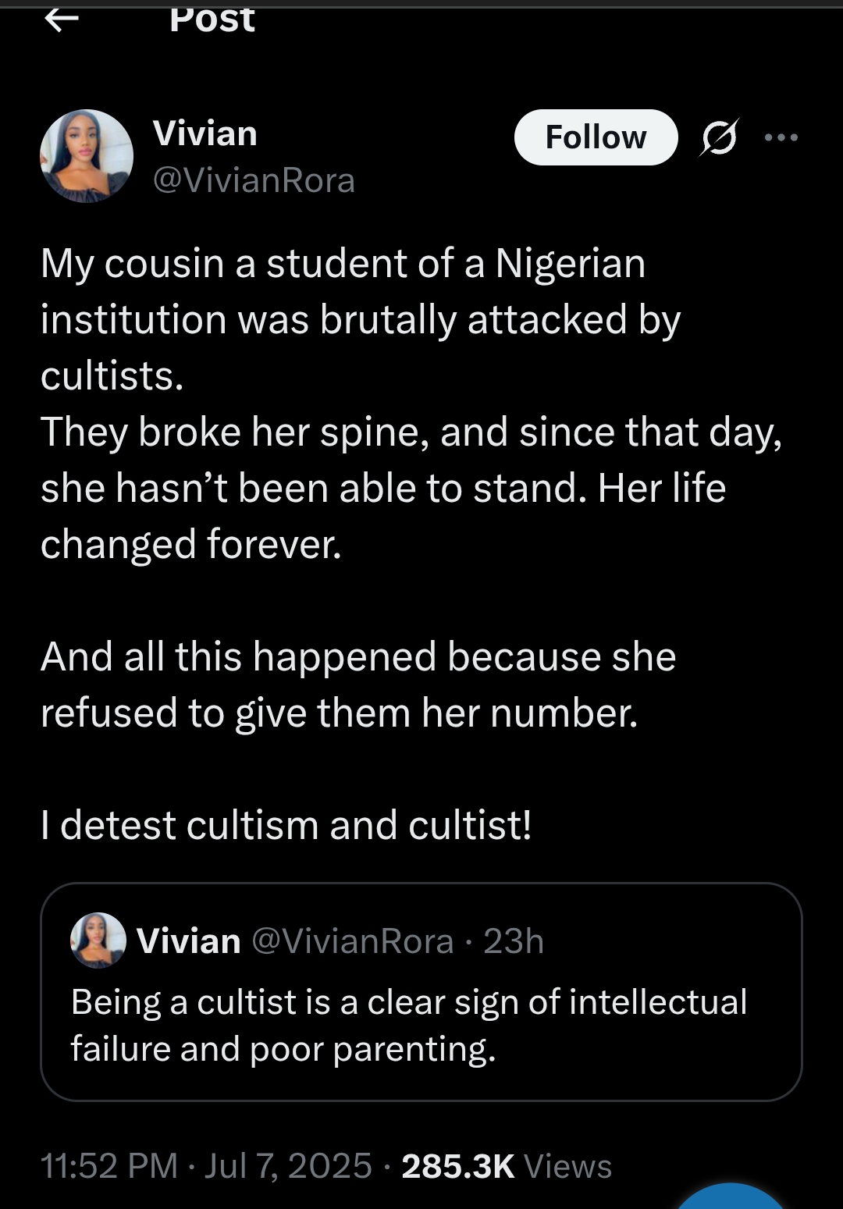This screenshot has height=1209, width=843.
Task: Tap the small avatar in quoted post
Action: click(x=98, y=940)
